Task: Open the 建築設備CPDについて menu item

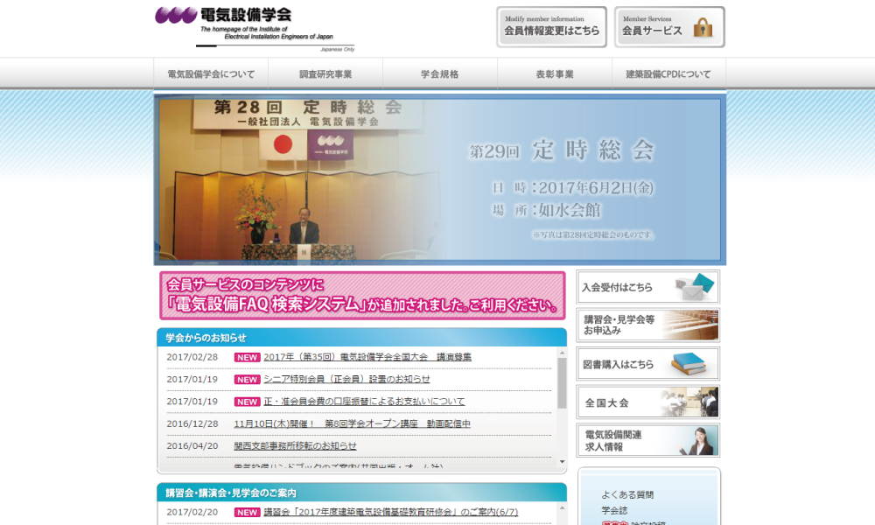Action: point(668,73)
